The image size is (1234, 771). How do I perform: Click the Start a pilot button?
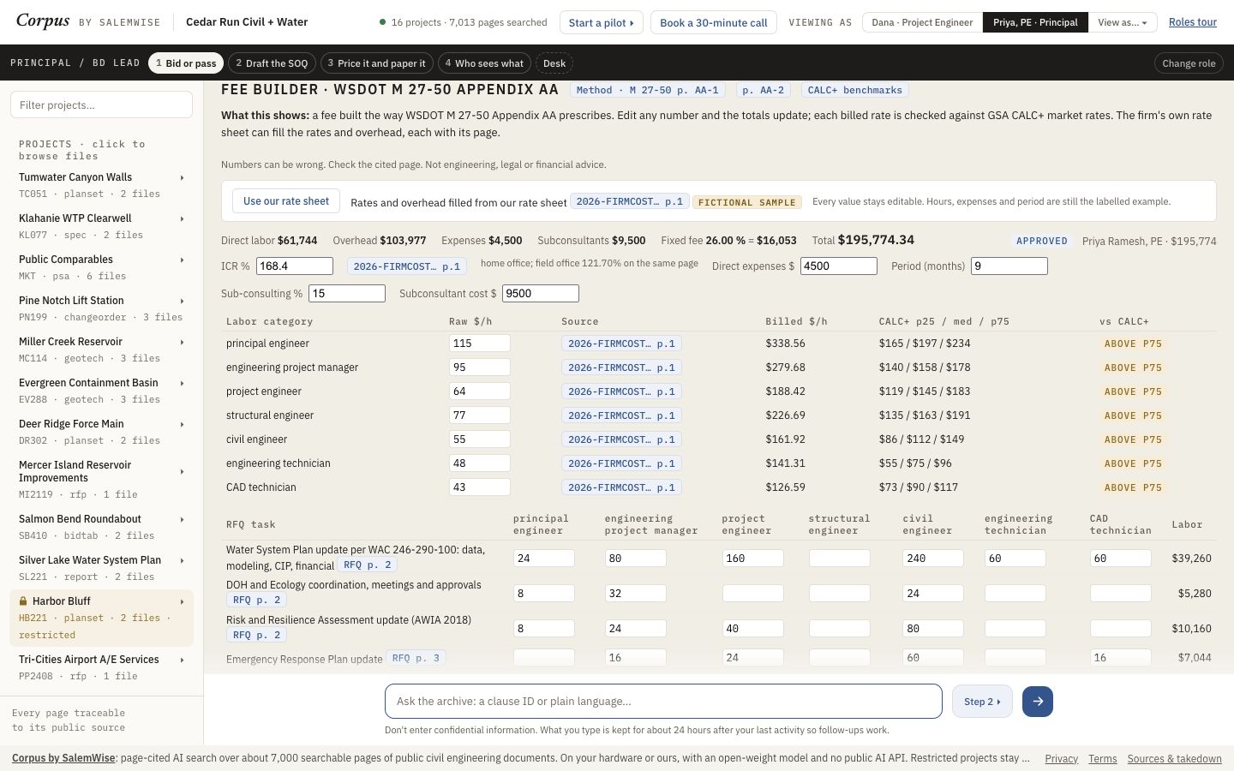601,22
